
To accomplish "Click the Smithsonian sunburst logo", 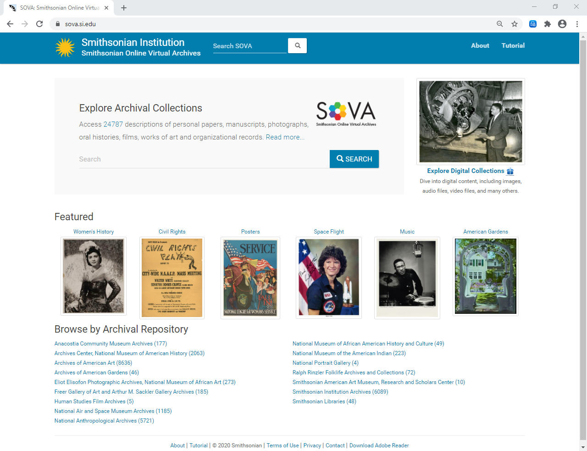I will (x=65, y=47).
